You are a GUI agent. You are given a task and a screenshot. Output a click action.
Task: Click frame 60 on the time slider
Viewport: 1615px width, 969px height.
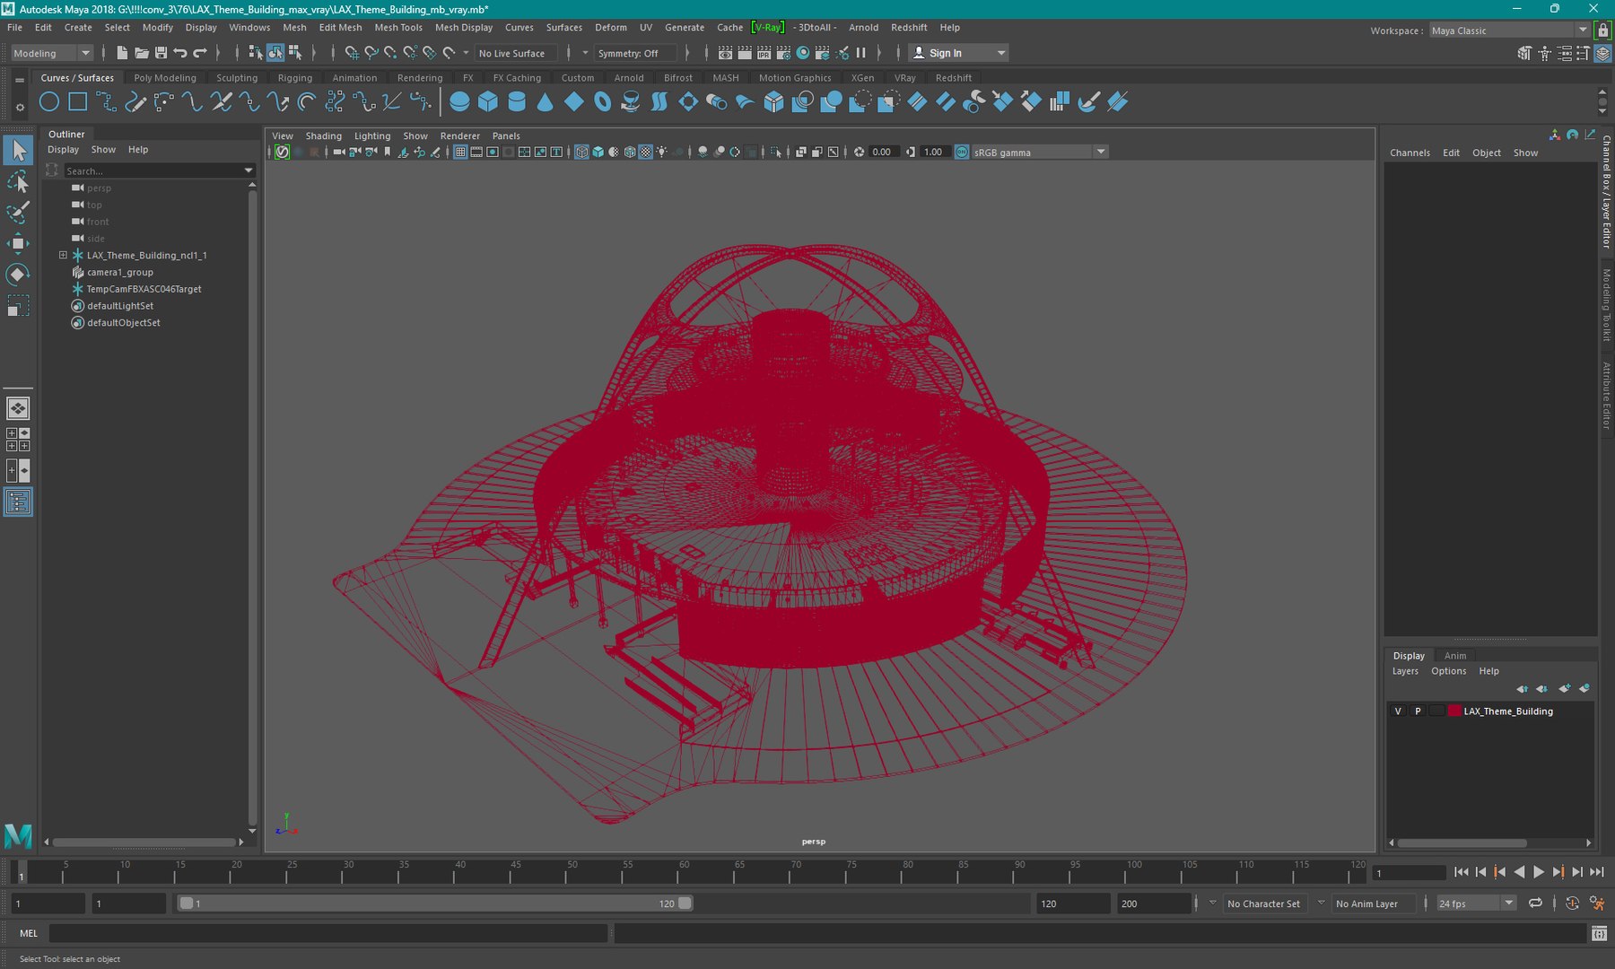pyautogui.click(x=684, y=871)
